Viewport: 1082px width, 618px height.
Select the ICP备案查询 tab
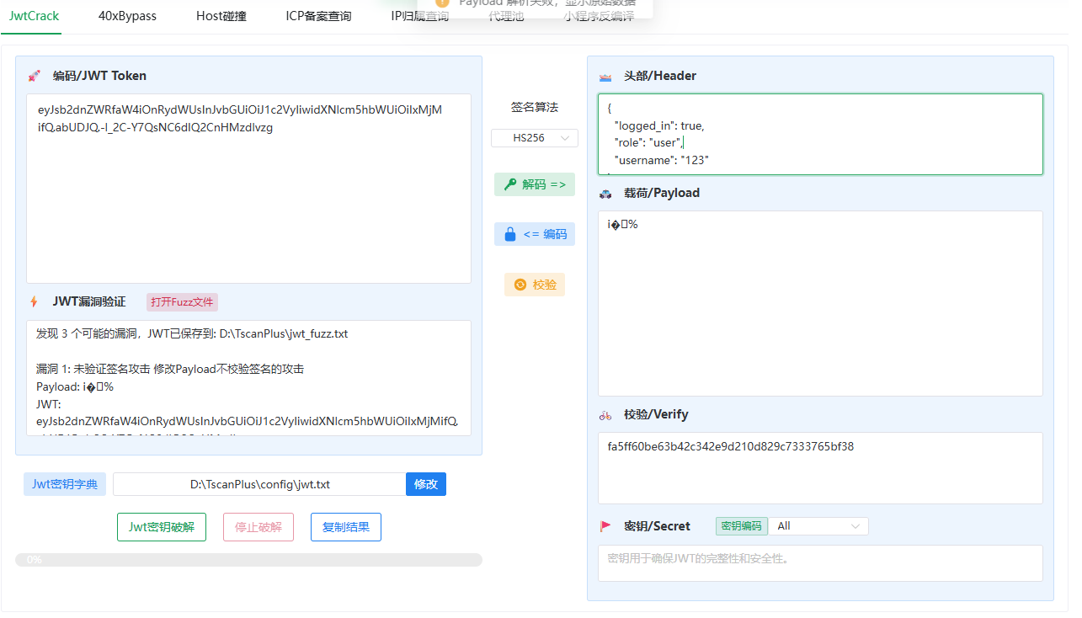[318, 16]
